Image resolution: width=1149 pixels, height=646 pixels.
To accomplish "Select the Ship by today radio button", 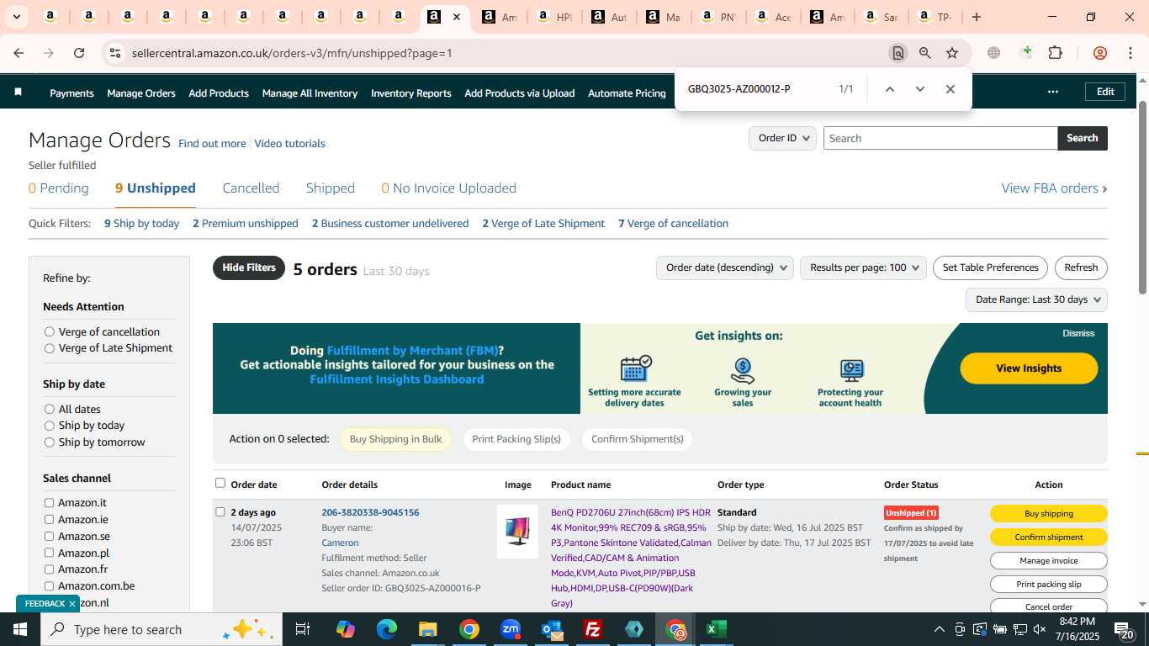I will click(50, 426).
